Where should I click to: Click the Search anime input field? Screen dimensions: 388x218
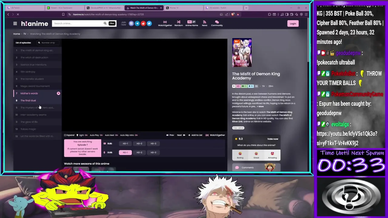point(78,23)
